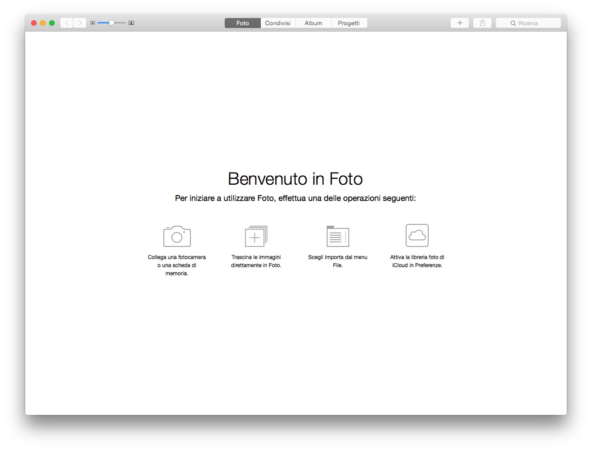This screenshot has height=451, width=592.
Task: Click the 'Per iniziare a utilizzare Foto' subtitle
Action: point(296,198)
